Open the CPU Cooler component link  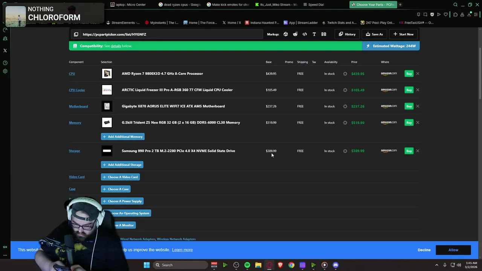click(77, 90)
